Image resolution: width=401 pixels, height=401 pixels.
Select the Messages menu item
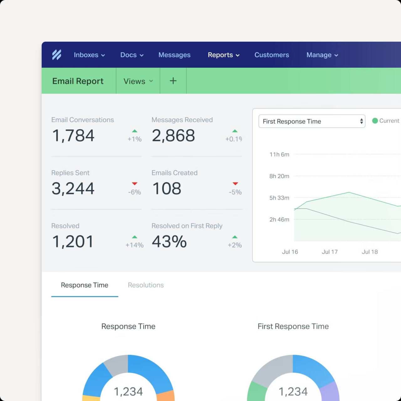174,55
